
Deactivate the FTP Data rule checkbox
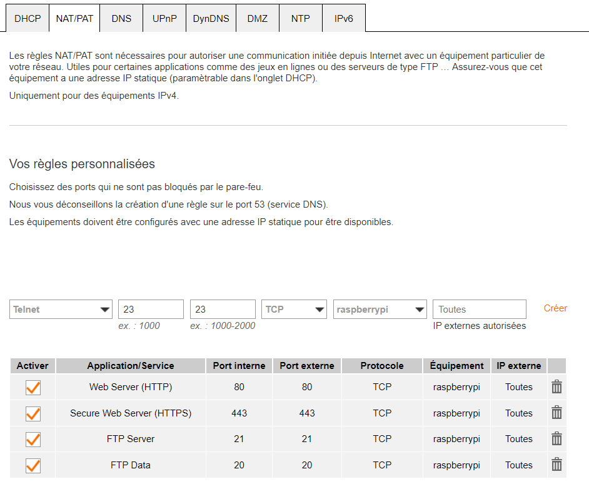[33, 466]
